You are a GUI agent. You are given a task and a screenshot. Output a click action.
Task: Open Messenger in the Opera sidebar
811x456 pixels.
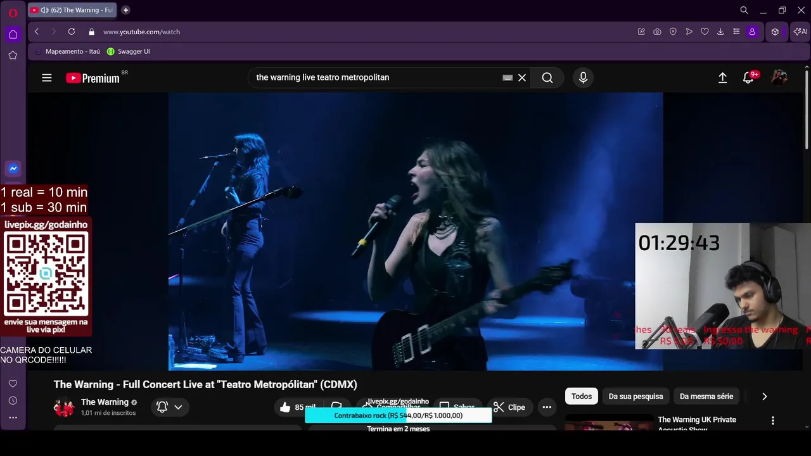13,168
